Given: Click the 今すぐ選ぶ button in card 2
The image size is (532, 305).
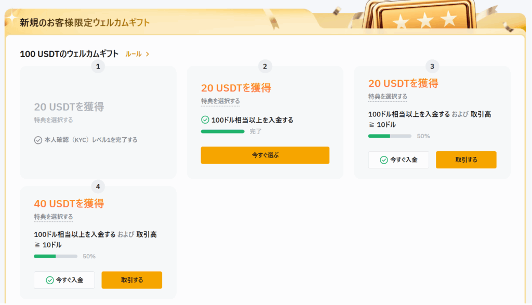Looking at the screenshot, I should (x=265, y=155).
